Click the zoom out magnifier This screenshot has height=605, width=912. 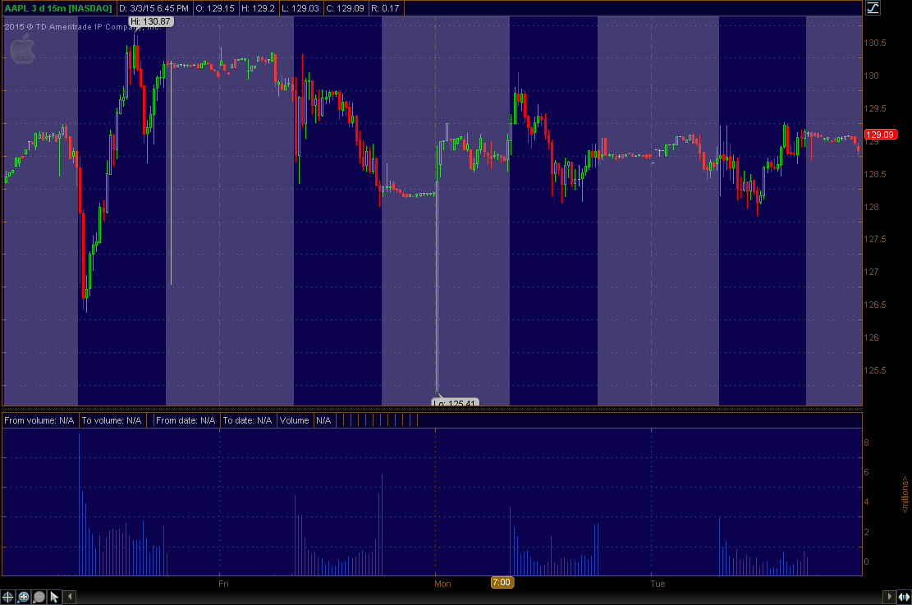(x=39, y=597)
